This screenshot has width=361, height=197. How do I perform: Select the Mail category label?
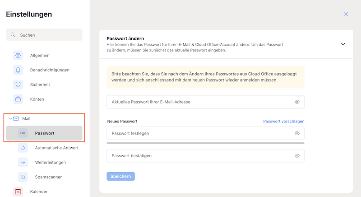click(26, 119)
